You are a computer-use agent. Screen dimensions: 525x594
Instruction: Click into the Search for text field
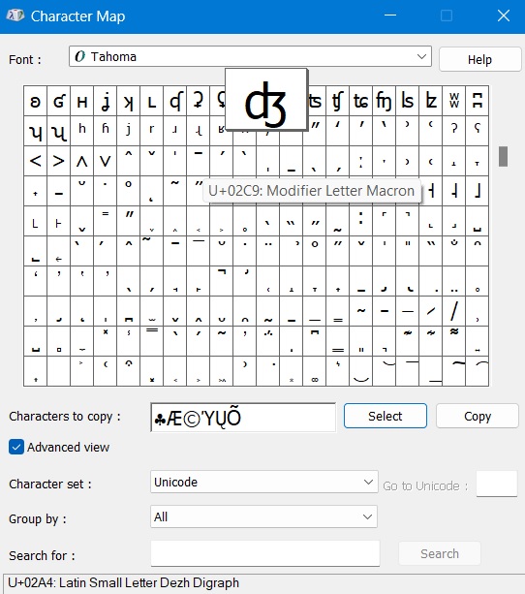(x=265, y=553)
